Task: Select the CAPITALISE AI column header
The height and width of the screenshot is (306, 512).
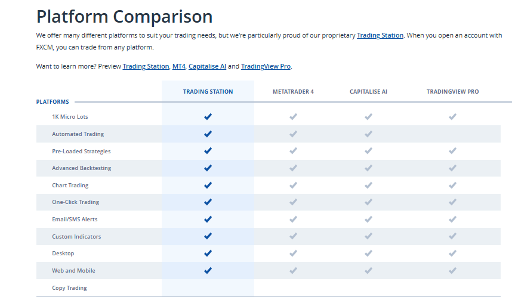Action: [368, 92]
